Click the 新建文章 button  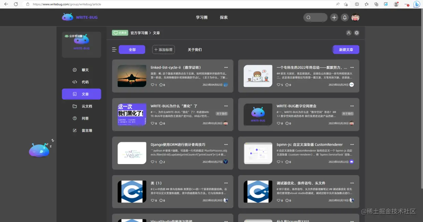[346, 49]
